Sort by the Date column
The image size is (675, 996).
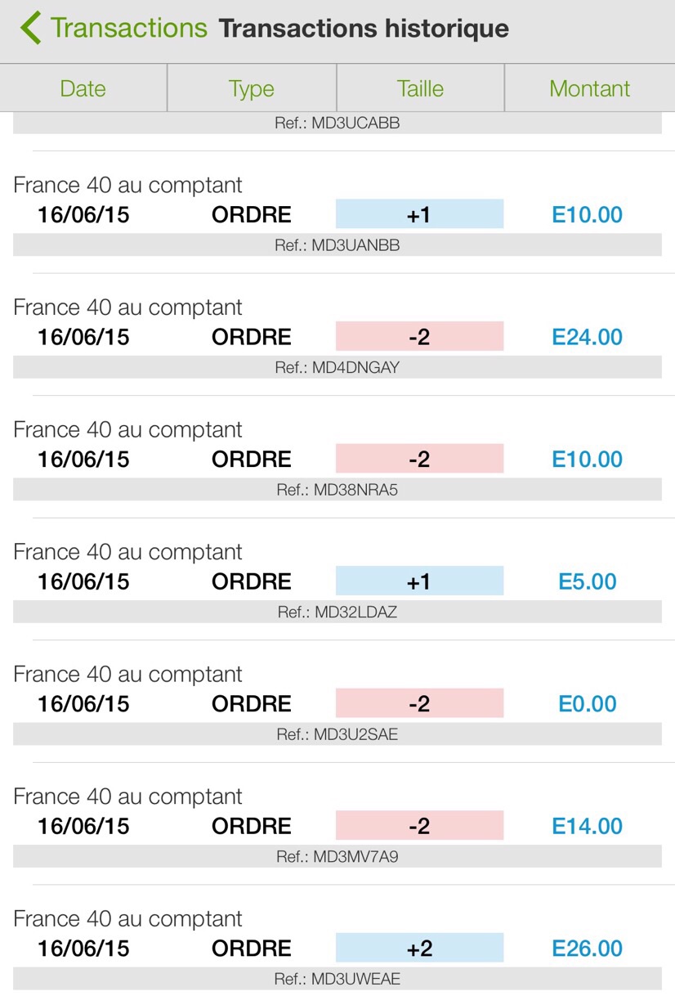pos(83,88)
